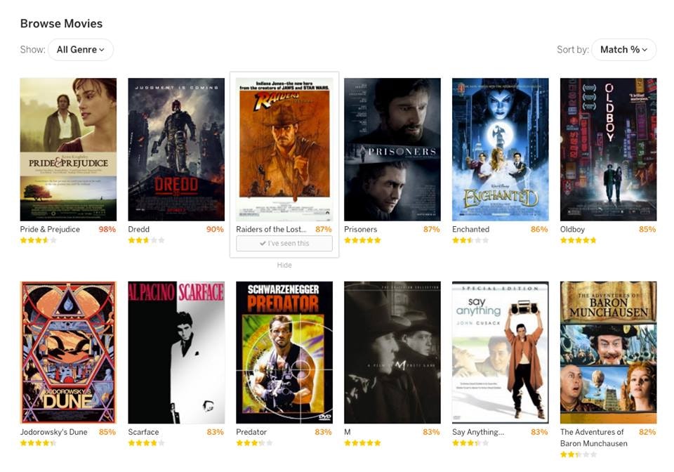The image size is (674, 472).
Task: Click the Dredd star rating
Action: (x=146, y=240)
